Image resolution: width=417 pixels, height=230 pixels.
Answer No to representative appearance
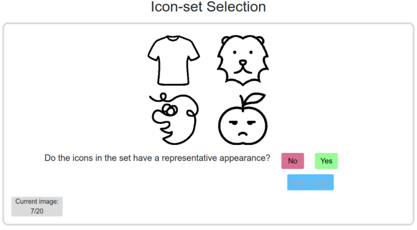tap(292, 161)
